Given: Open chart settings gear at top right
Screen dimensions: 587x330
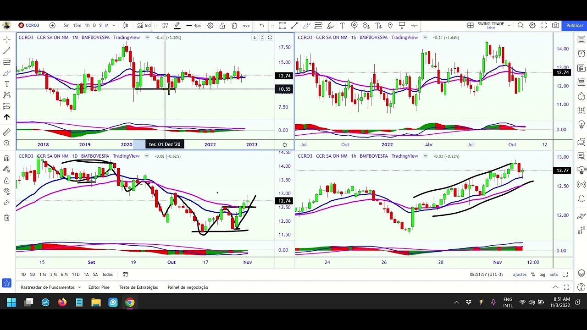Looking at the screenshot, I should click(x=532, y=25).
